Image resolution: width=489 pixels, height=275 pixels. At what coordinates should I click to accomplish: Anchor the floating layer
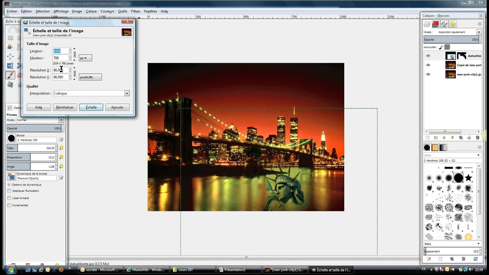pos(469,137)
